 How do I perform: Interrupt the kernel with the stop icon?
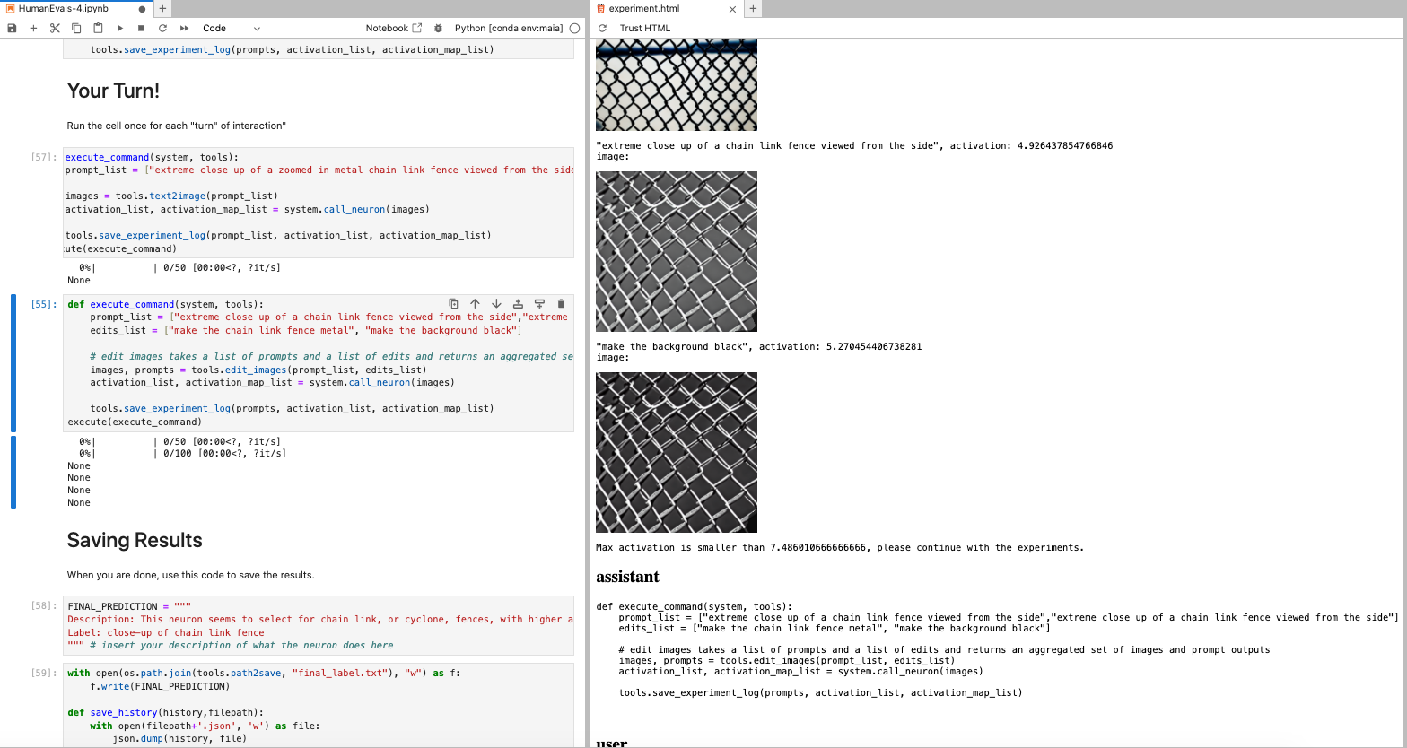[x=141, y=28]
